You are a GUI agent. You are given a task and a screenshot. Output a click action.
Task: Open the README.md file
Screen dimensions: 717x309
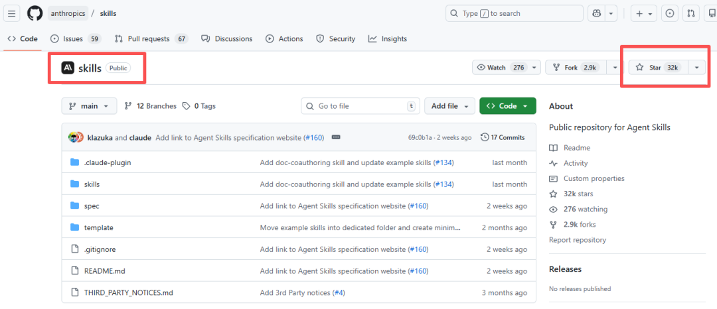click(x=106, y=271)
